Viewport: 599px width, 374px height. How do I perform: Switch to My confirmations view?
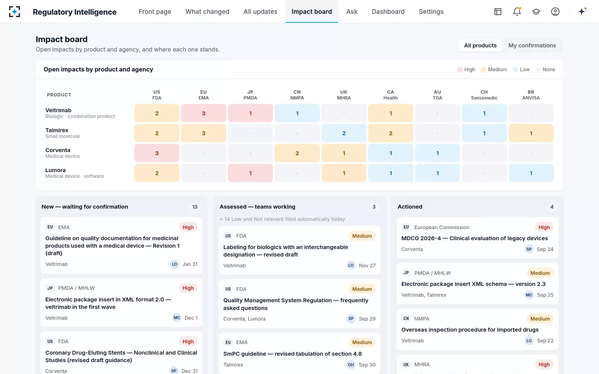pos(532,46)
